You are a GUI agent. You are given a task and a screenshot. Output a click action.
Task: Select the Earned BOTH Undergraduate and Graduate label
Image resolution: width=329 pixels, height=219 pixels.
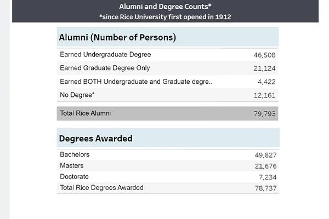pos(136,82)
